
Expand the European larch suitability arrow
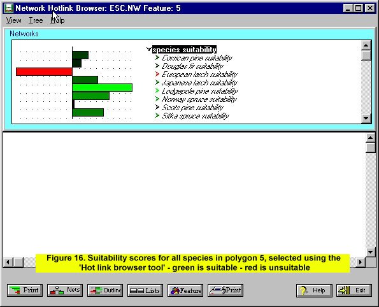pos(157,74)
